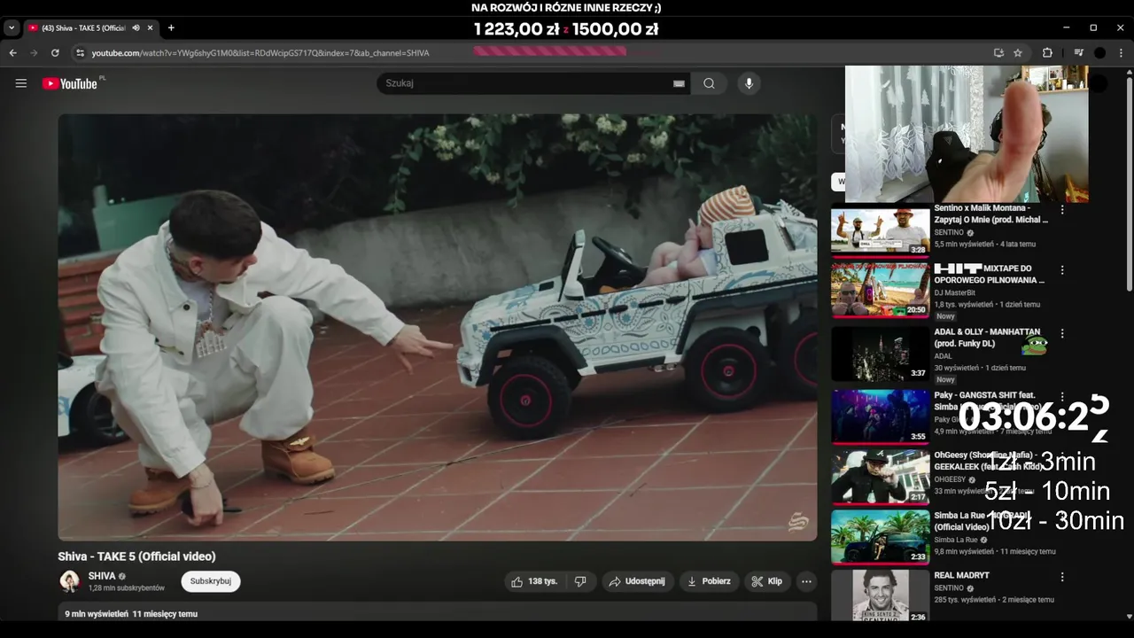Share the video via Udostępnij
The image size is (1134, 638).
(x=636, y=581)
